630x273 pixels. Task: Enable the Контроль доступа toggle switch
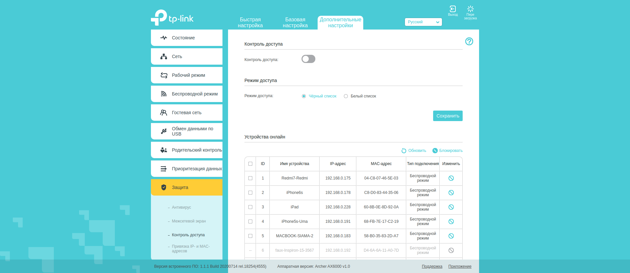coord(308,59)
